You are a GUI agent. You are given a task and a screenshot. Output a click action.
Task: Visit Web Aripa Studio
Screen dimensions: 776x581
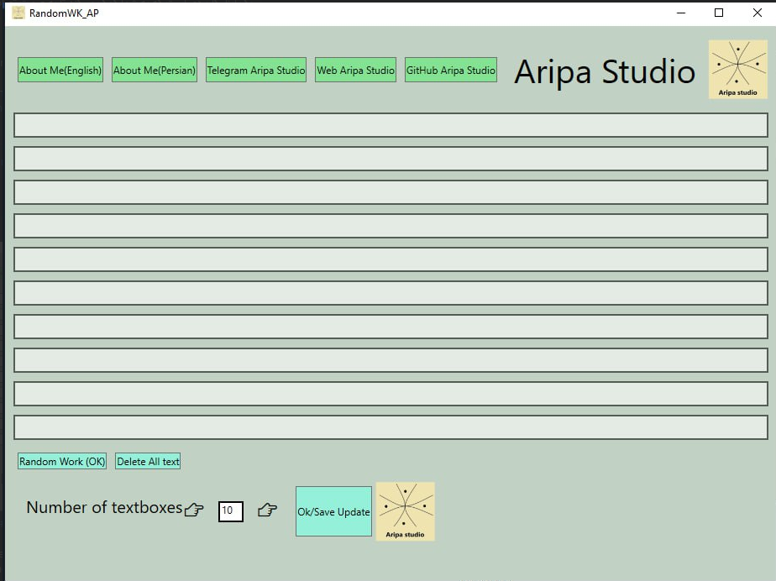click(x=355, y=70)
